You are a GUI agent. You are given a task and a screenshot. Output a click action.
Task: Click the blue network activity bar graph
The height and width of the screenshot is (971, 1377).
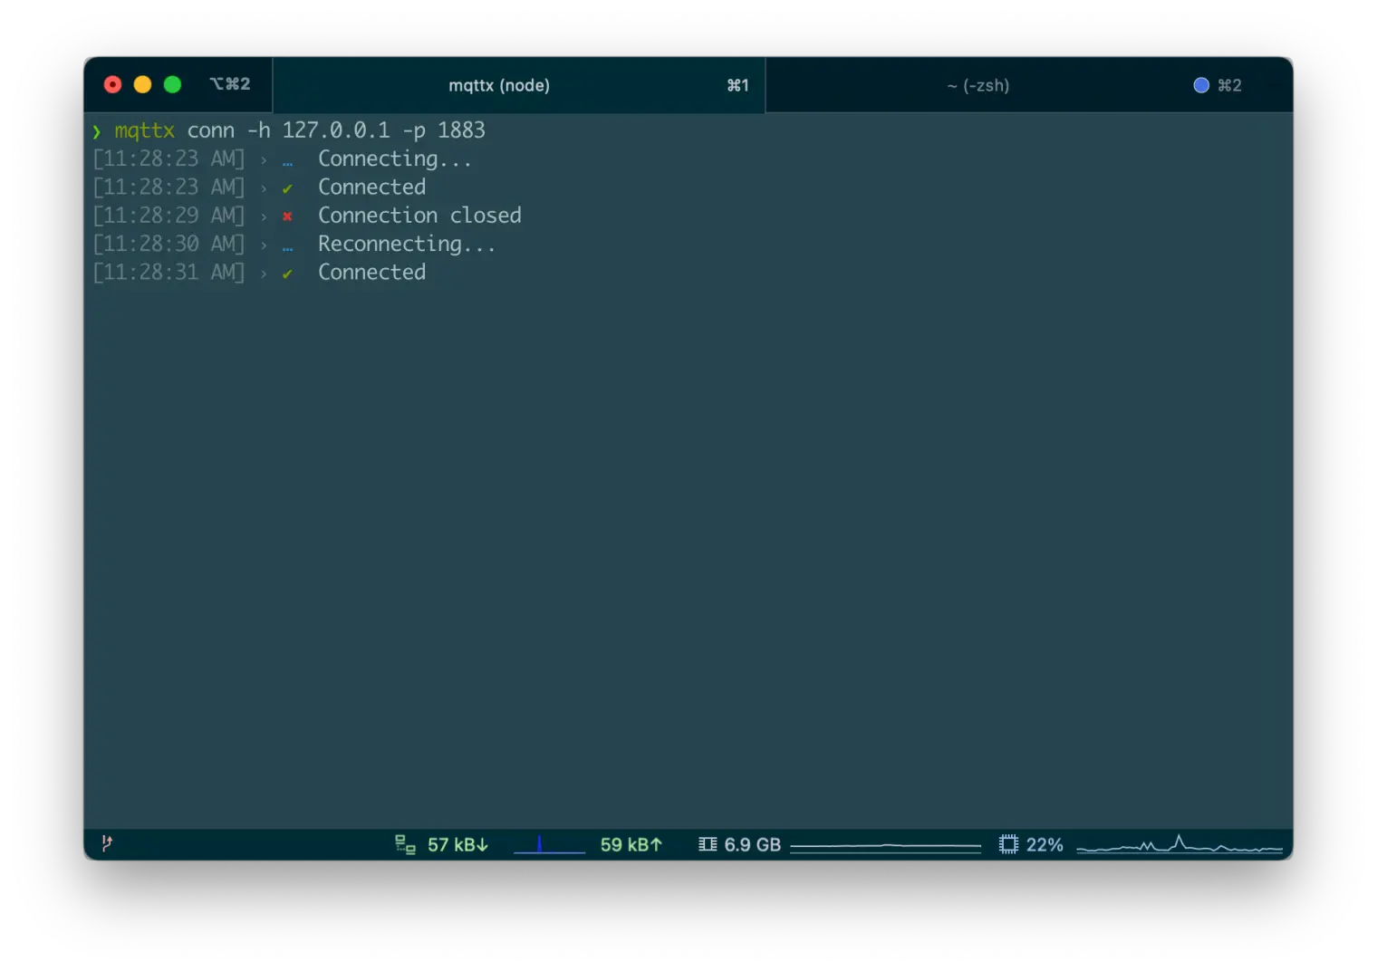(548, 843)
